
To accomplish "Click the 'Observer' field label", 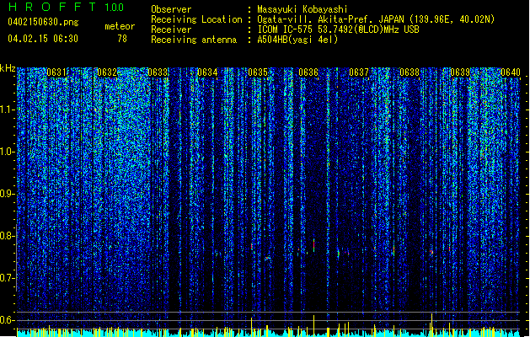I will 171,9.
